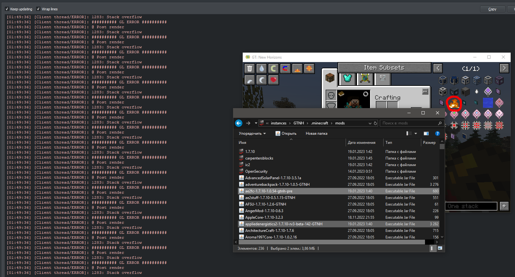Open the Упорядочить dropdown menu
This screenshot has width=515, height=277.
pyautogui.click(x=252, y=133)
